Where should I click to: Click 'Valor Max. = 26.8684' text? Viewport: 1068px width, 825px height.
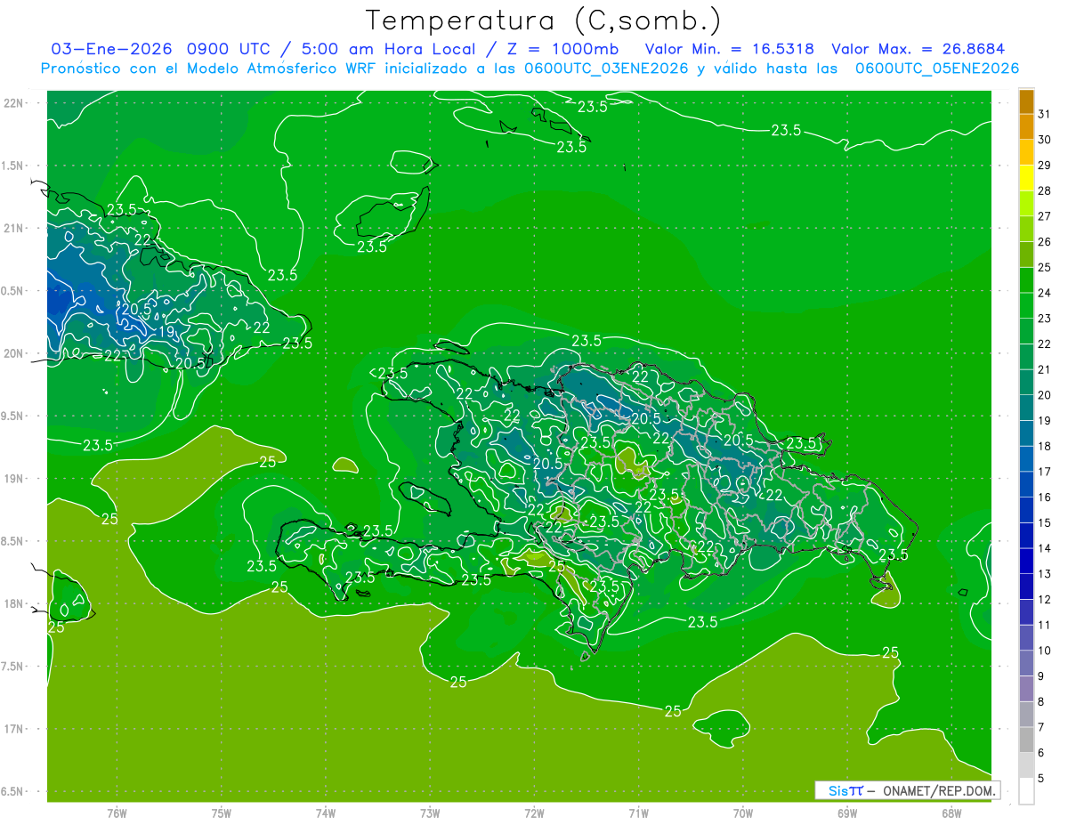click(918, 49)
